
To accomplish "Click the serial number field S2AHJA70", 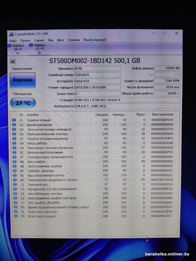I will 97,75.
